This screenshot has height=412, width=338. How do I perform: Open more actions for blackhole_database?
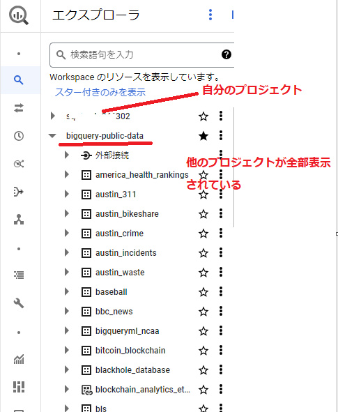coord(221,369)
